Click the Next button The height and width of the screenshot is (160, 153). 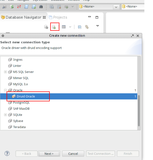click(49, 154)
